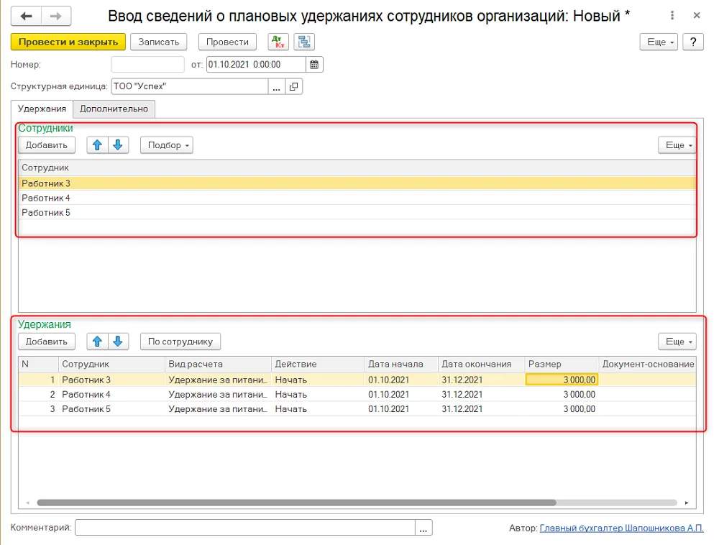
Task: Click the Дата окончания column header
Action: (x=482, y=364)
